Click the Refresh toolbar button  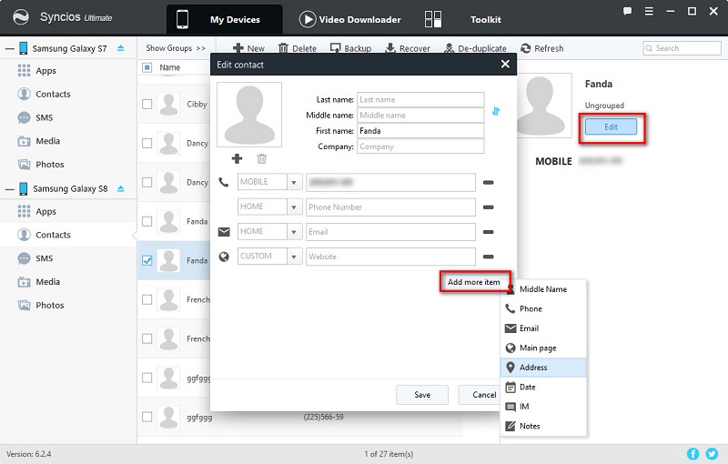pos(541,48)
